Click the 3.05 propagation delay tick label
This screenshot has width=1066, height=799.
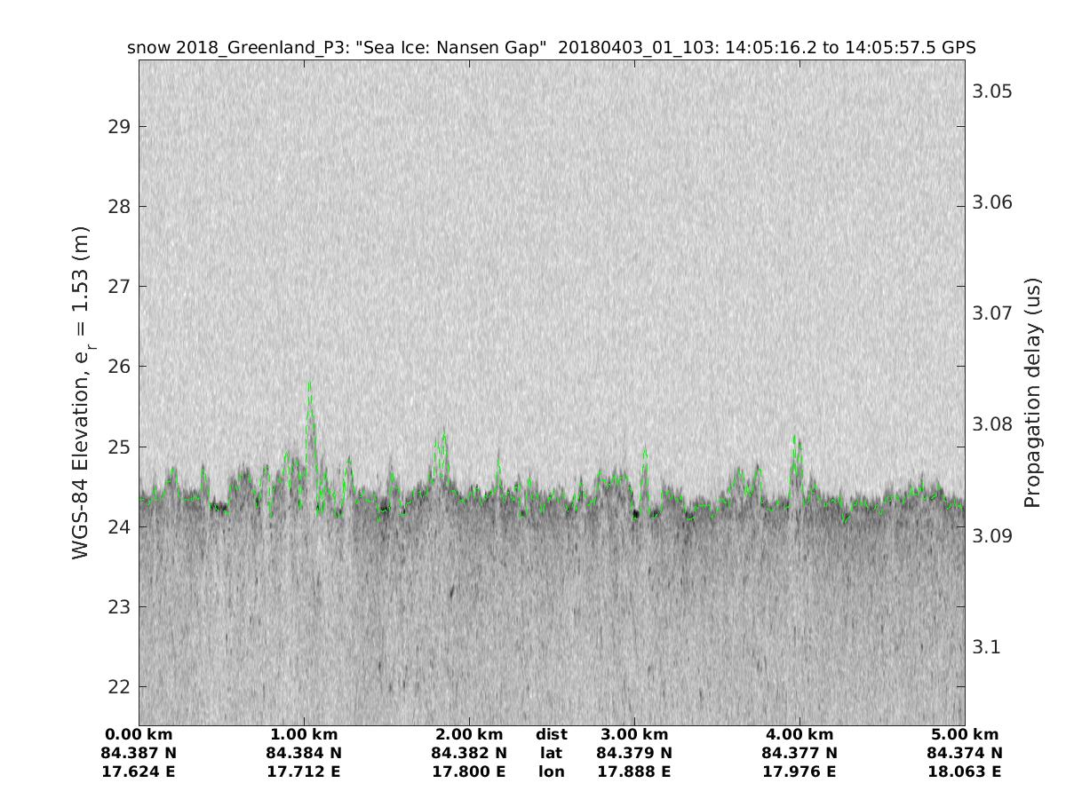[991, 92]
